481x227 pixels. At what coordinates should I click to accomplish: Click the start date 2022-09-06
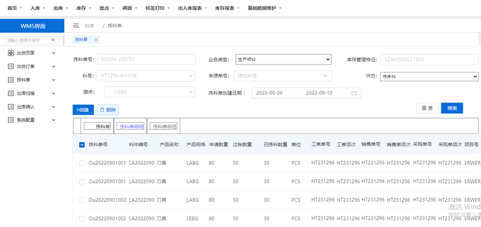pyautogui.click(x=269, y=93)
